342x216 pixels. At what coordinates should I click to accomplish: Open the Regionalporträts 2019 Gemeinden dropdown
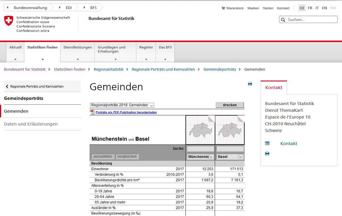pos(122,105)
